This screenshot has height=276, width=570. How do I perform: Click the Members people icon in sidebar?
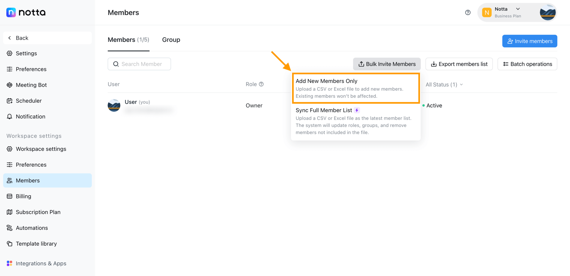pos(10,181)
